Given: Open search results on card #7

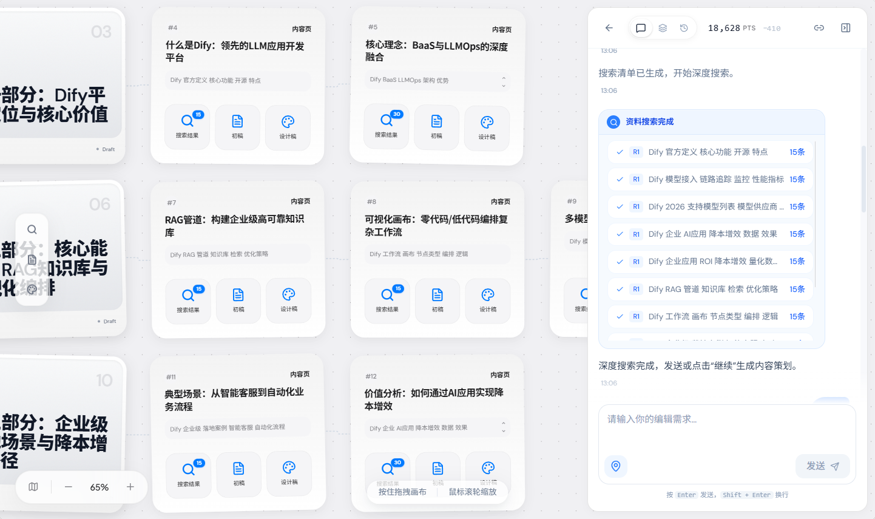Looking at the screenshot, I should (x=188, y=301).
